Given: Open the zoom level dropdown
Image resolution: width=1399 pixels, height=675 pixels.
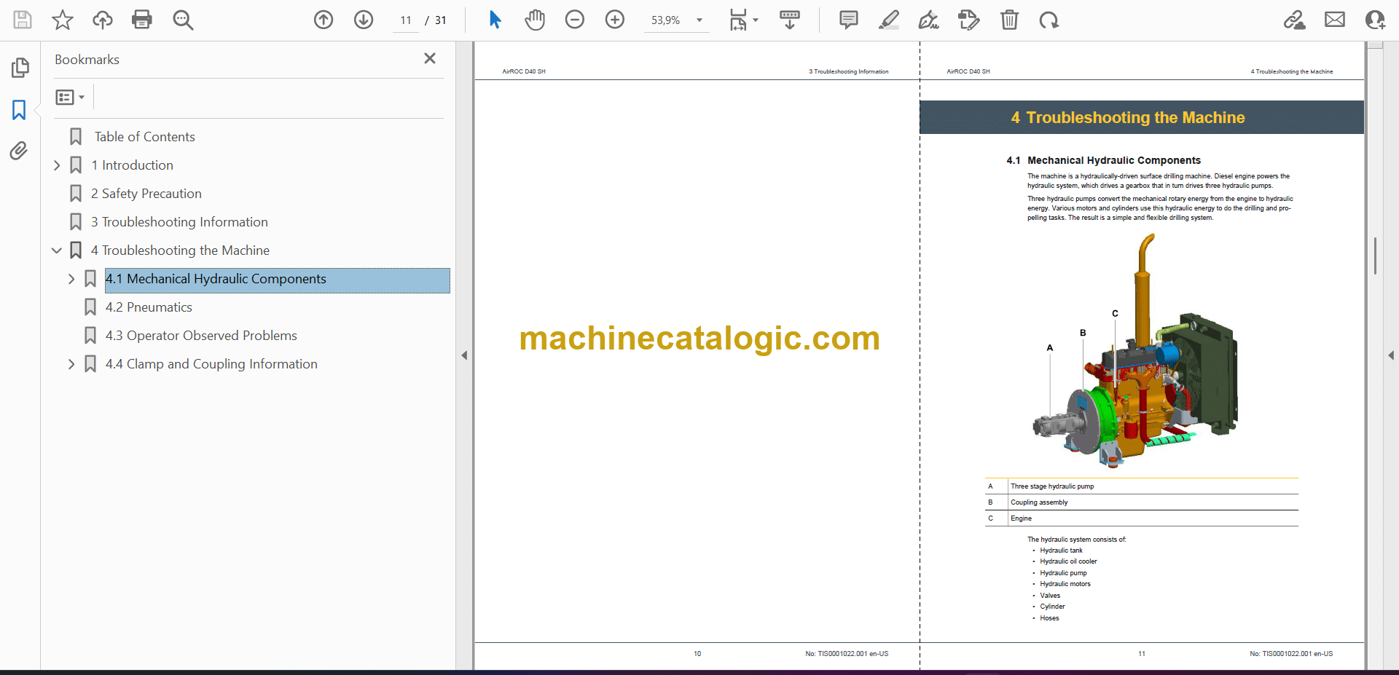Looking at the screenshot, I should tap(699, 20).
